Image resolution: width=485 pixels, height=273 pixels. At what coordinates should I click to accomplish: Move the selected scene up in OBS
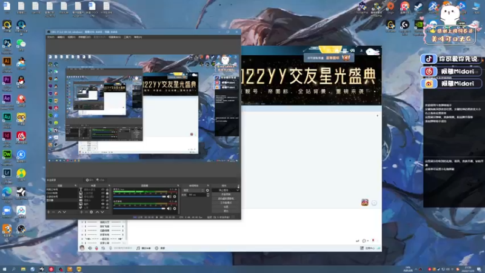coord(59,212)
